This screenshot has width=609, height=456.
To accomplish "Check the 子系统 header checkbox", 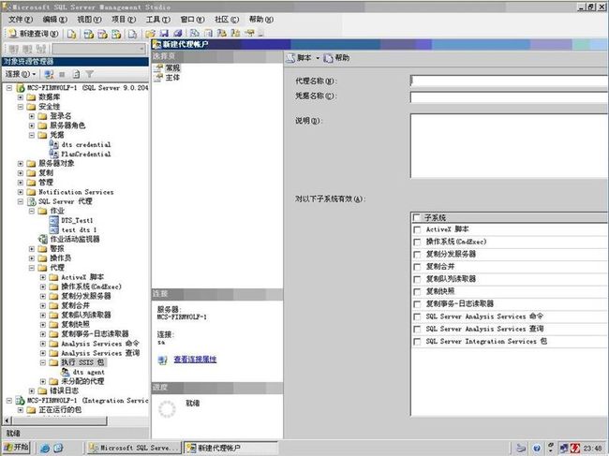I will pyautogui.click(x=417, y=217).
